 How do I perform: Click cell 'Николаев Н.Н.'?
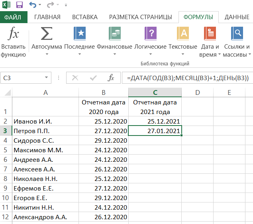45,179
